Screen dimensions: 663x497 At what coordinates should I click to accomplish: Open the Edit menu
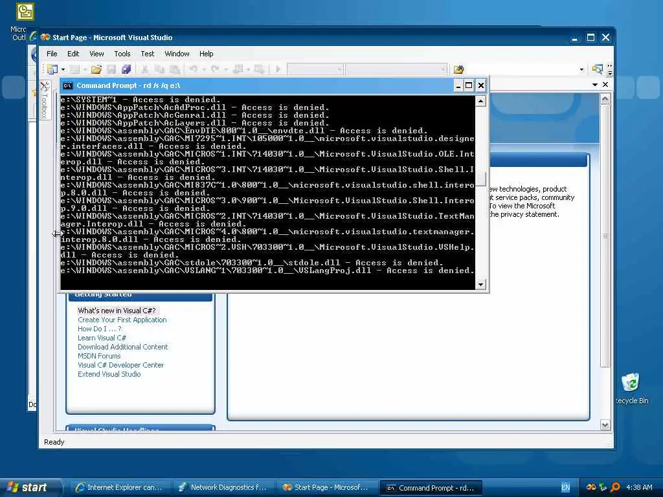(73, 54)
